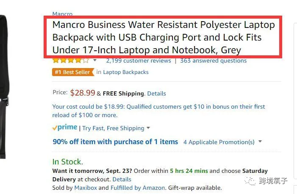Image resolution: width=297 pixels, height=194 pixels.
Task: Click the backpack product image
Action: point(5,87)
